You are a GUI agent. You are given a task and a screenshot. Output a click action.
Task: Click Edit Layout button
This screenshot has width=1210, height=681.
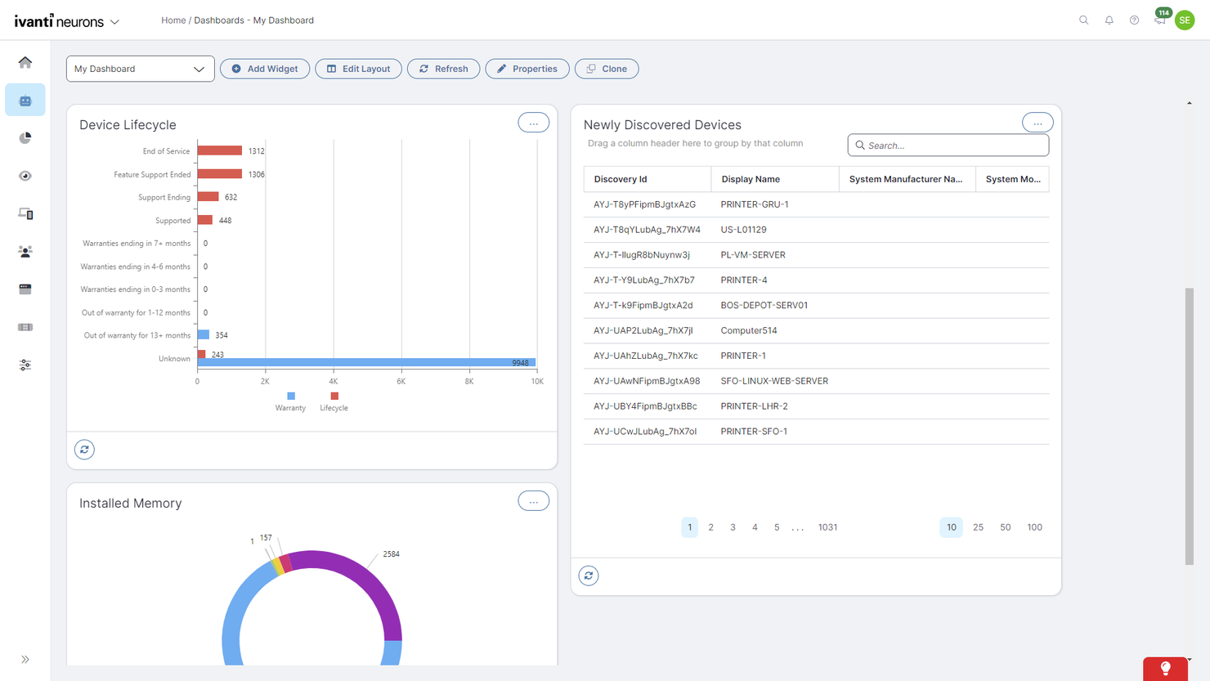point(358,69)
